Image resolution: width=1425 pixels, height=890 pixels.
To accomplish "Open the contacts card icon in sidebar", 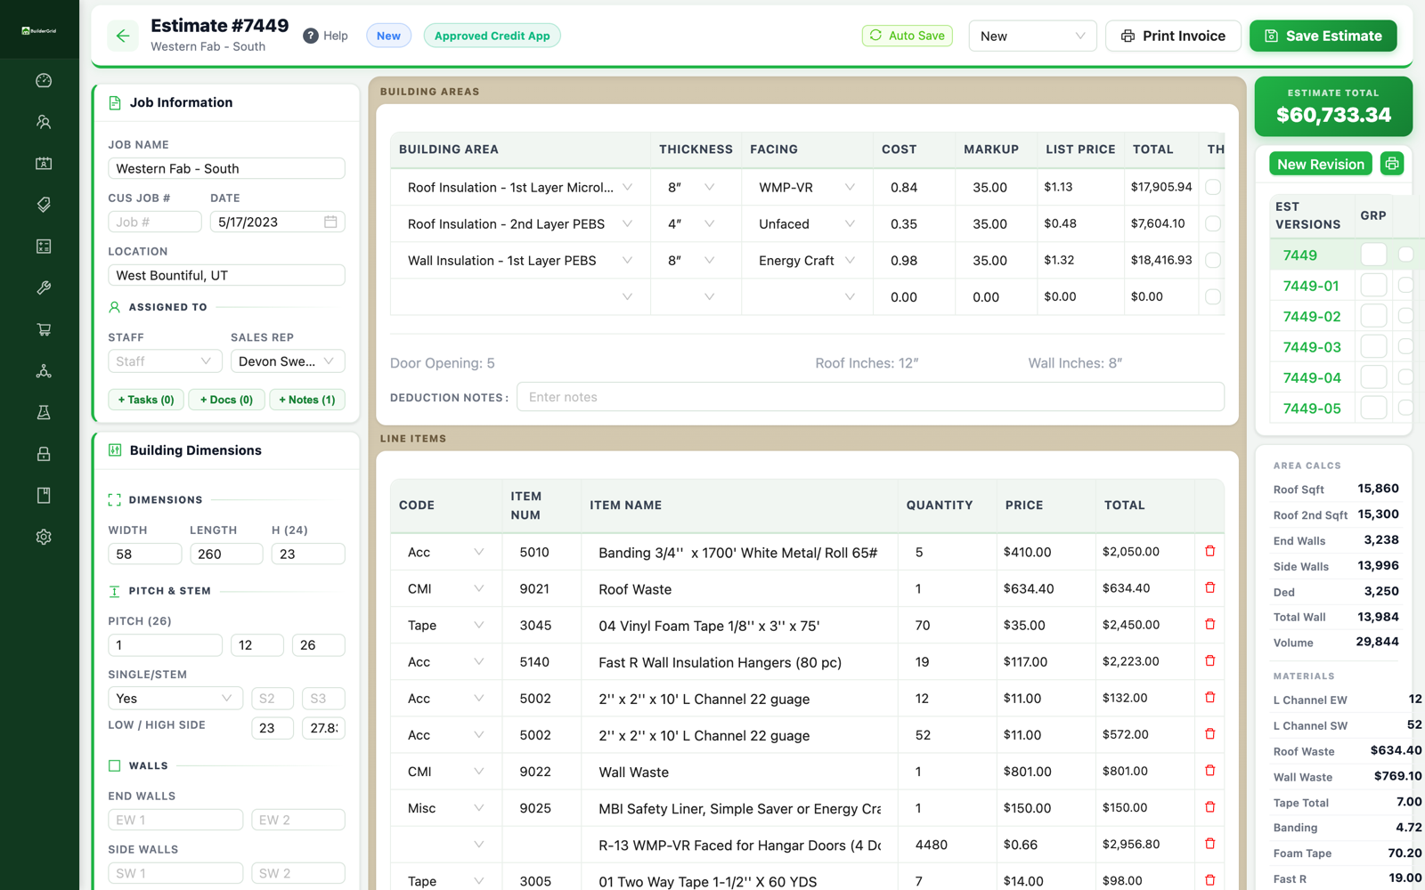I will pos(44,164).
